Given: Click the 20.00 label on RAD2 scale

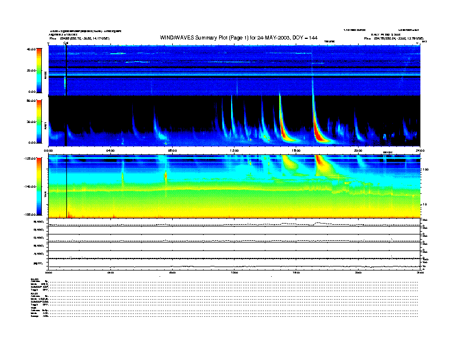Looking at the screenshot, I should [31, 70].
